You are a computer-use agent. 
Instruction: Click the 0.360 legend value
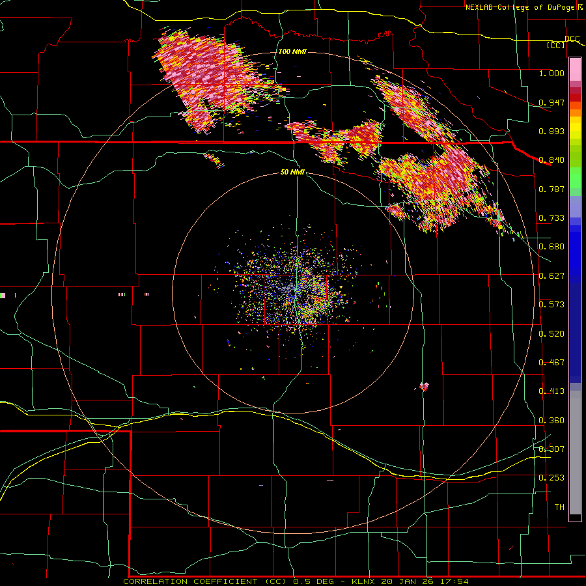click(551, 421)
